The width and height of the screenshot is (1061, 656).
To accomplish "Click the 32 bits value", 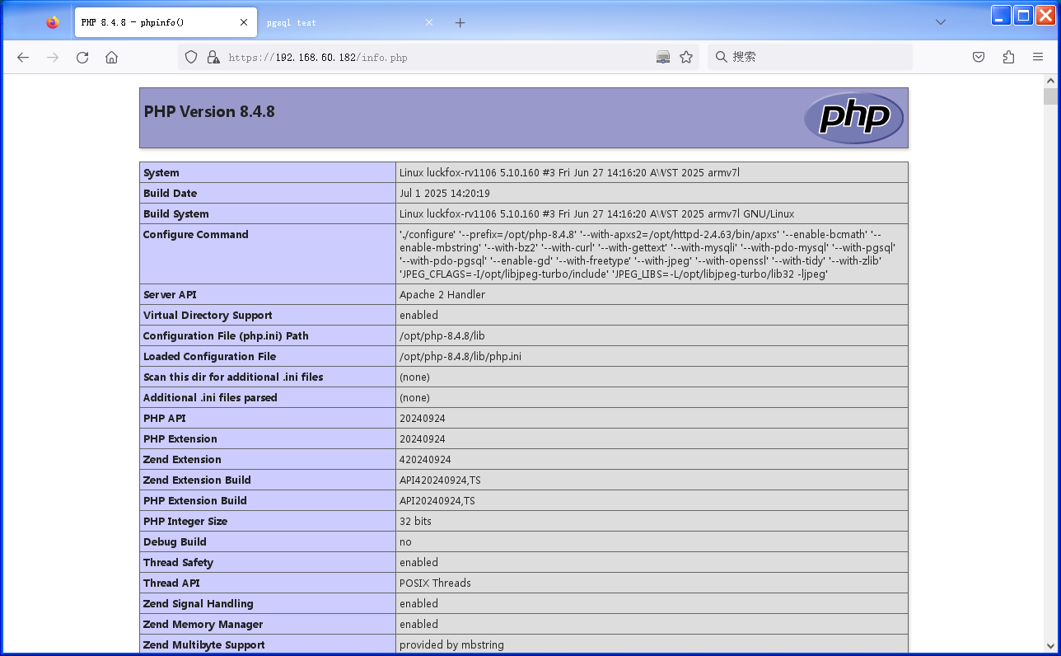I will coord(415,521).
